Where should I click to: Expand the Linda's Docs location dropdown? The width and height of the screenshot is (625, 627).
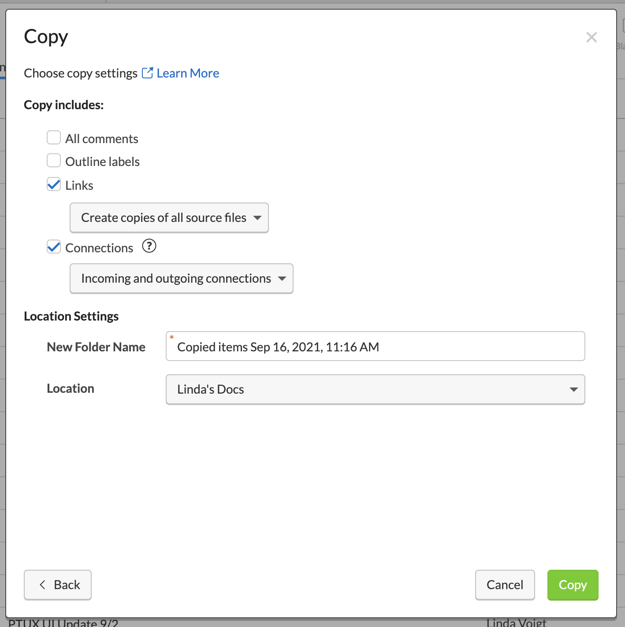point(375,390)
